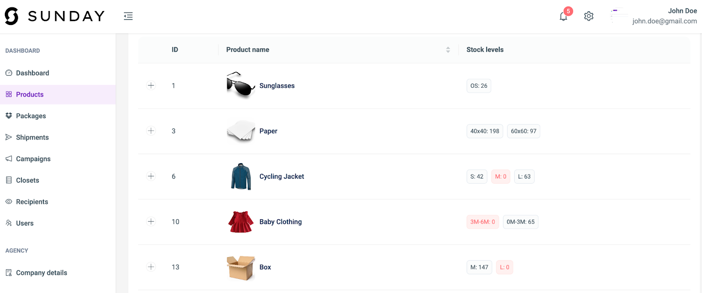Click the Cycling Jacket product thumbnail
The width and height of the screenshot is (702, 293).
pyautogui.click(x=241, y=176)
